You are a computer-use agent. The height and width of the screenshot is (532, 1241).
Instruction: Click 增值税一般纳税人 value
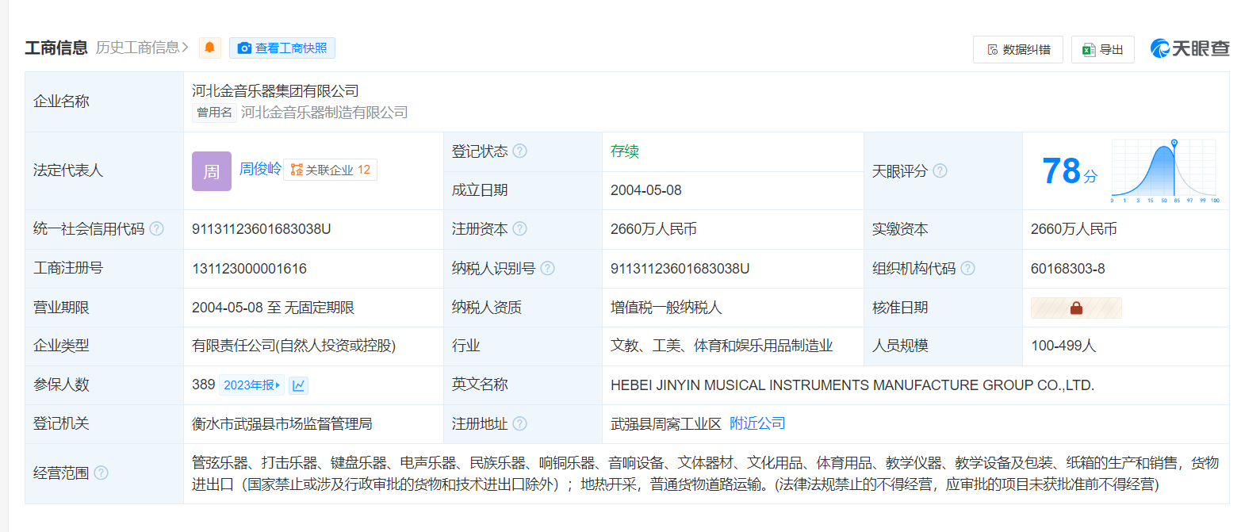point(666,308)
